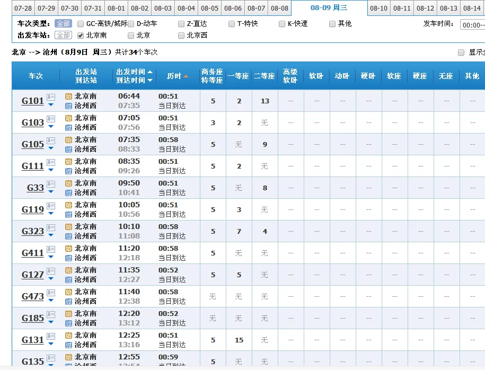Switch to the 07-28 date tab

22,8
